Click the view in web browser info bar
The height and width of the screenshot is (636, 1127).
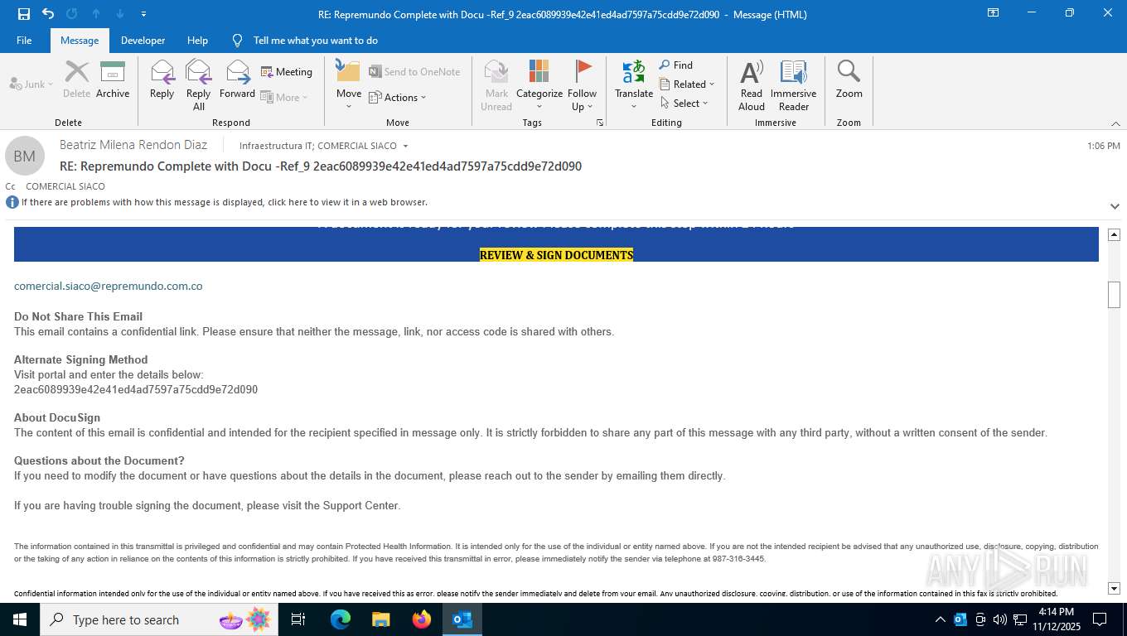point(224,202)
